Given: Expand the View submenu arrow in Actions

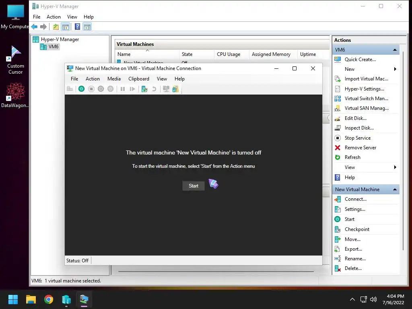Looking at the screenshot, I should point(395,167).
